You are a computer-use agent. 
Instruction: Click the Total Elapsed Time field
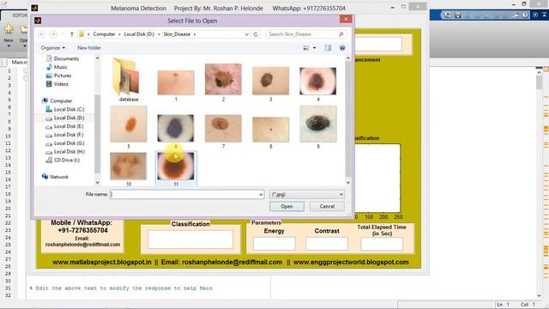pos(382,244)
